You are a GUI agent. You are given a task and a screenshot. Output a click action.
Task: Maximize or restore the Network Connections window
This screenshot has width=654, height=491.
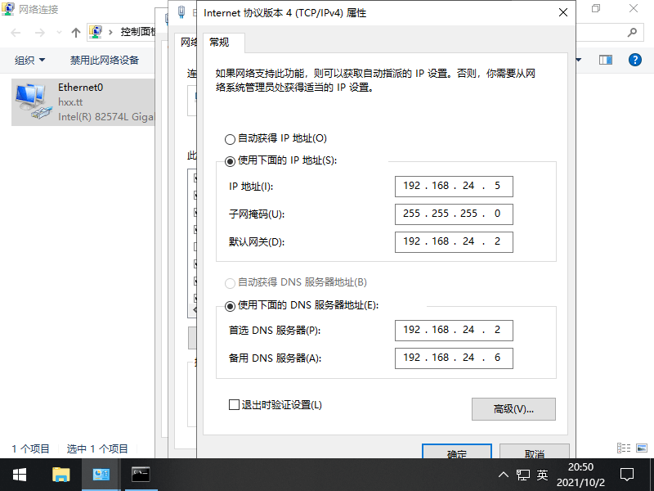pyautogui.click(x=596, y=8)
